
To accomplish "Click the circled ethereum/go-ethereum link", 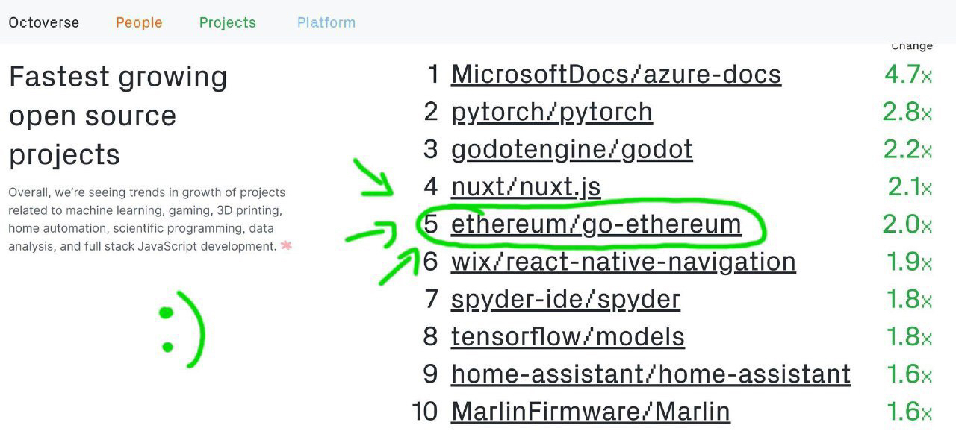I will [596, 224].
